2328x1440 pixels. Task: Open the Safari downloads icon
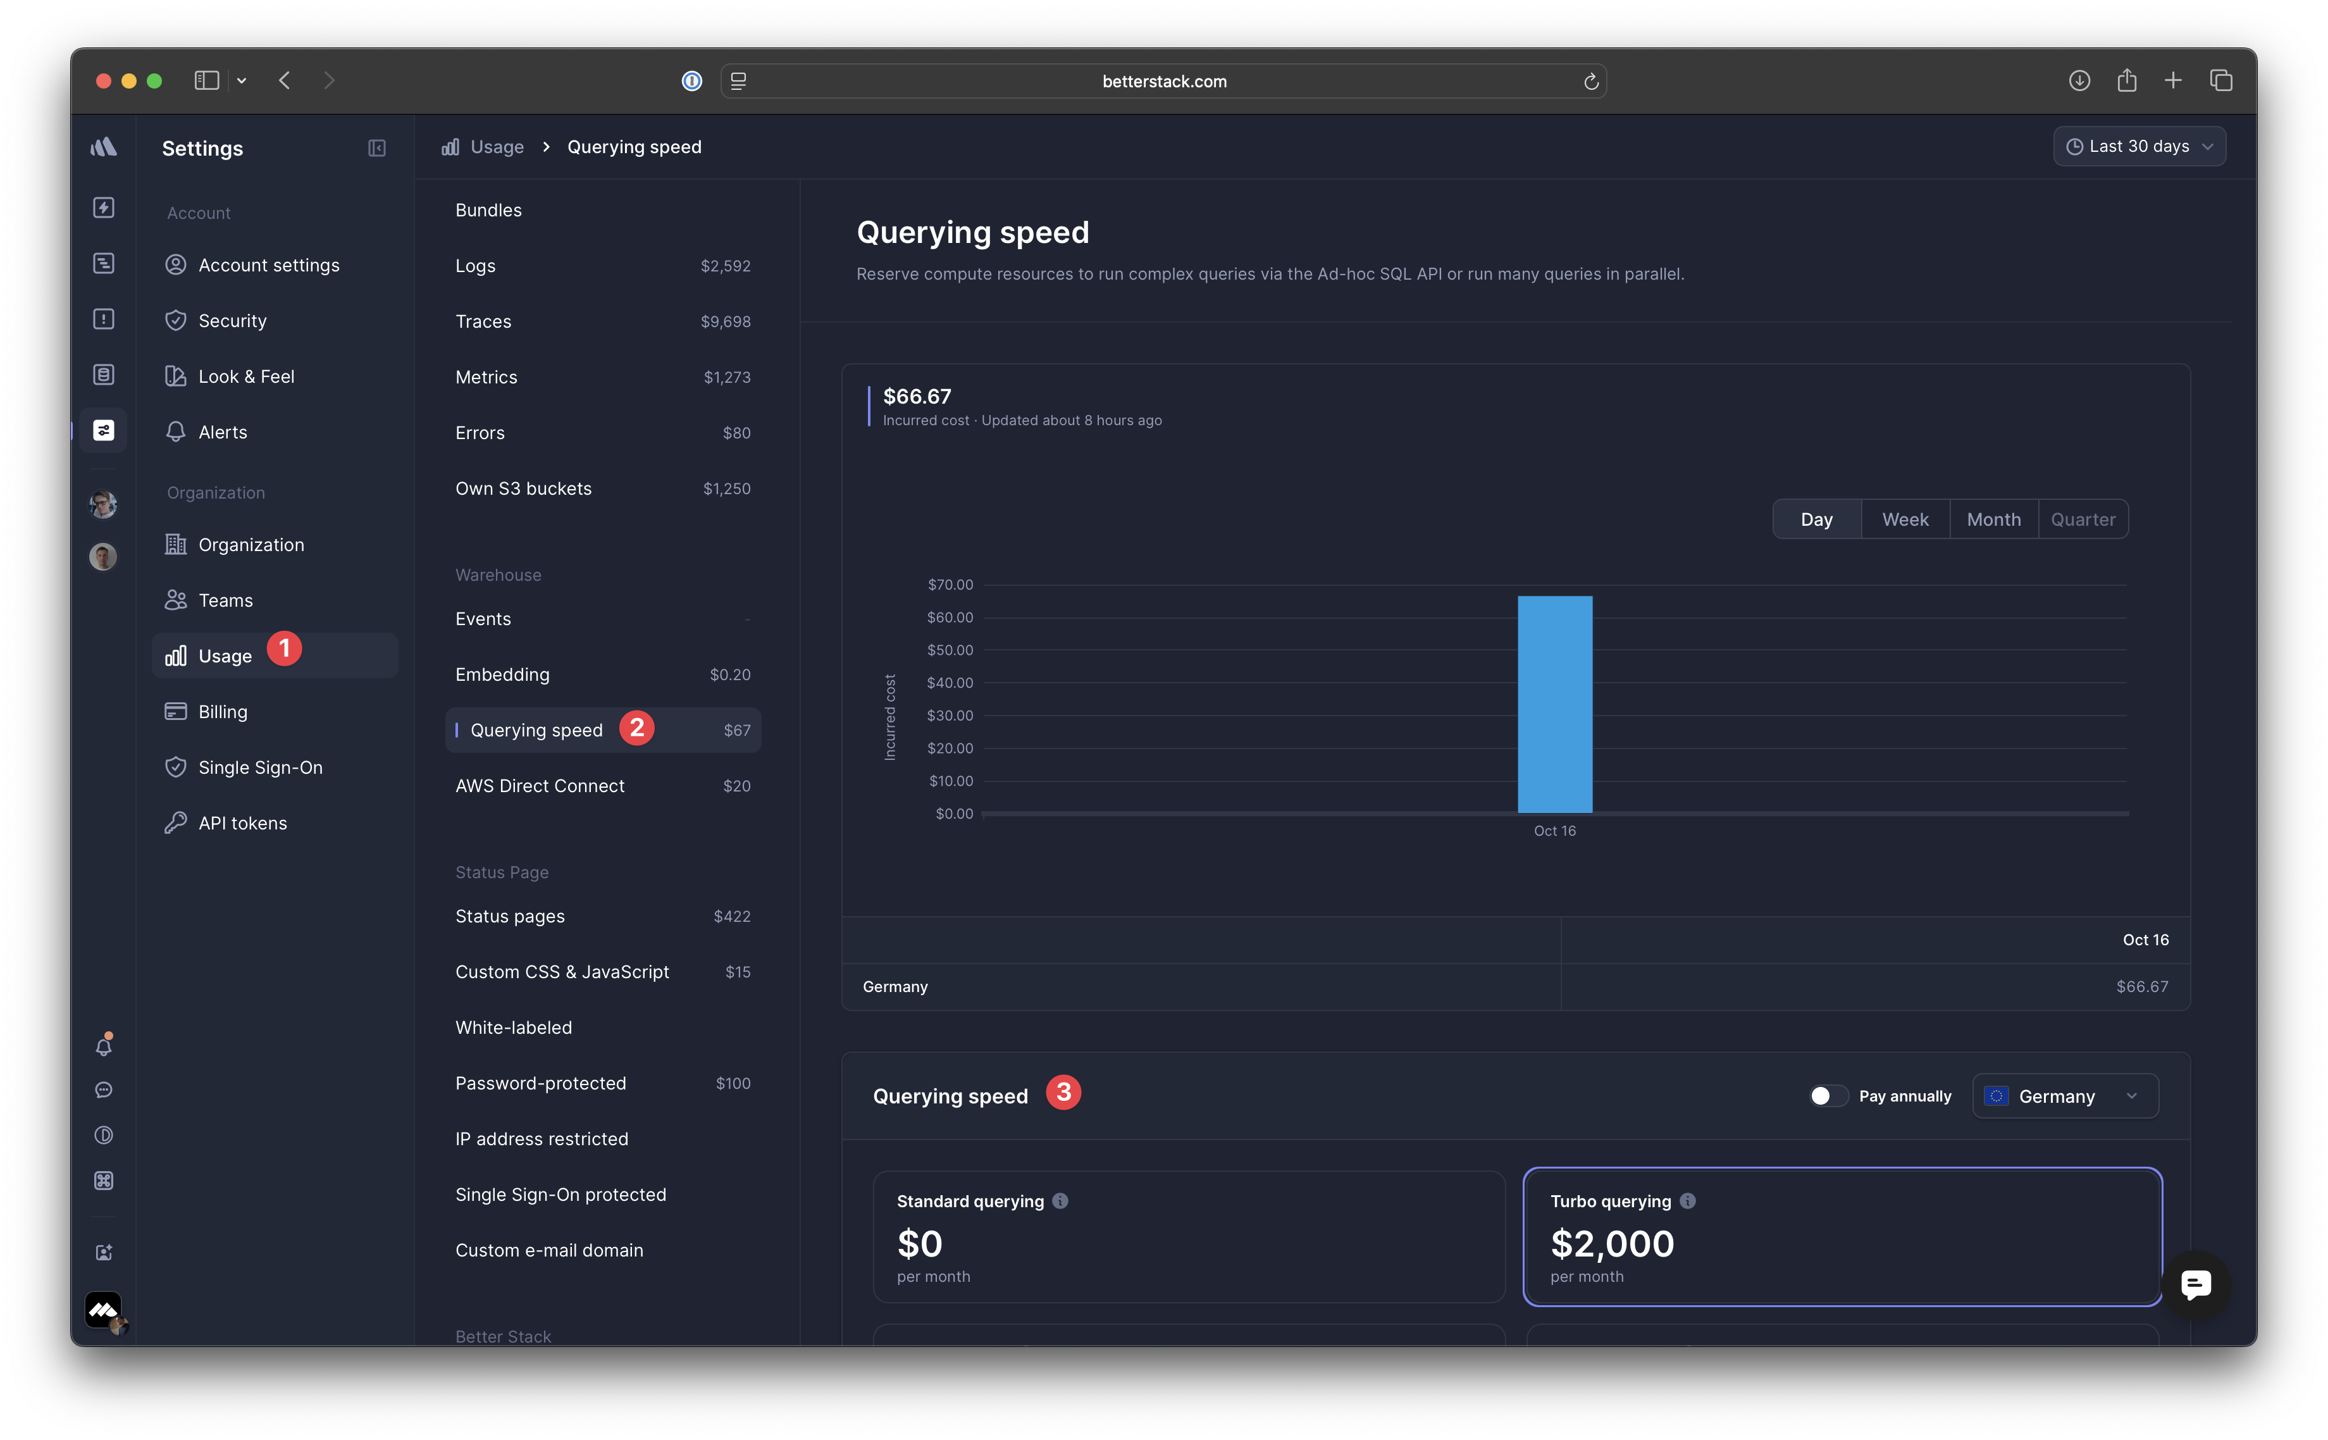click(x=2079, y=81)
